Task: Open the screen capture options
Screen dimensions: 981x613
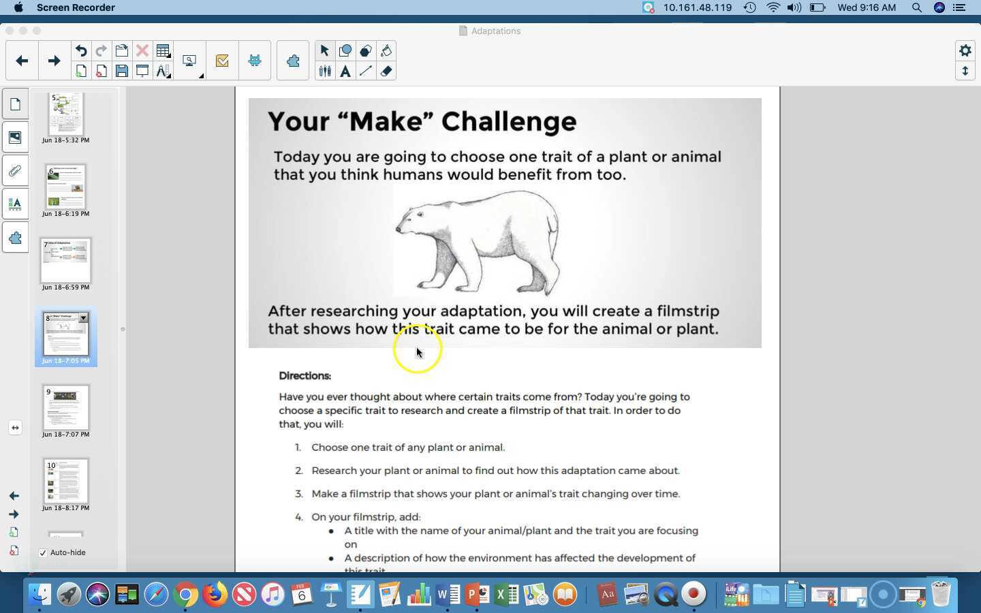Action: coord(189,60)
